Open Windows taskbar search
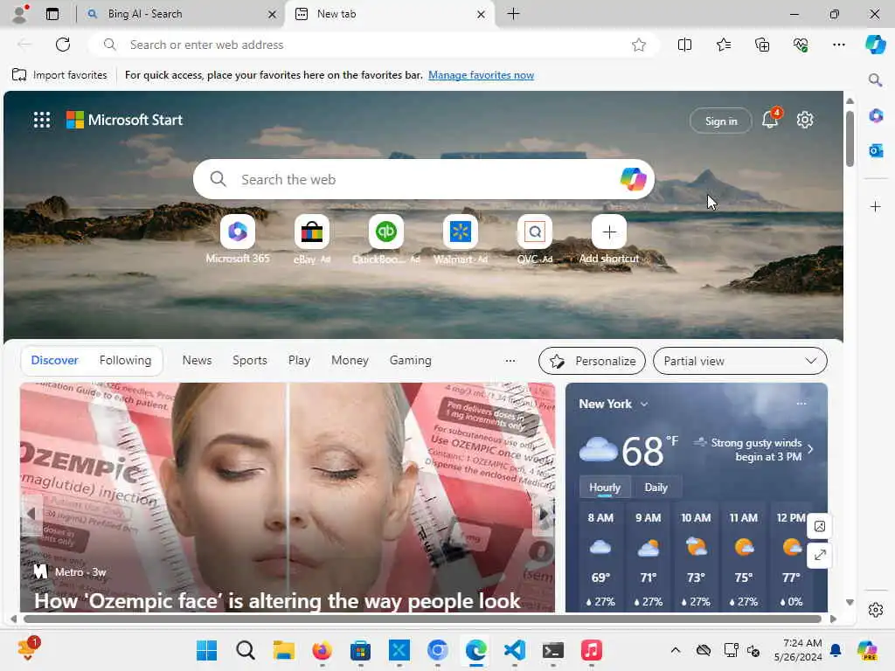Image resolution: width=895 pixels, height=671 pixels. click(x=246, y=650)
